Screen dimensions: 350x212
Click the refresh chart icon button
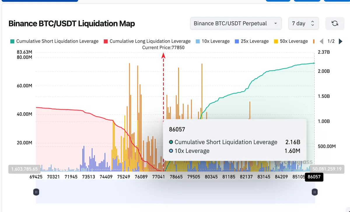click(x=335, y=23)
